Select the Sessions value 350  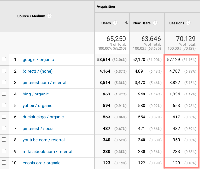176,140
